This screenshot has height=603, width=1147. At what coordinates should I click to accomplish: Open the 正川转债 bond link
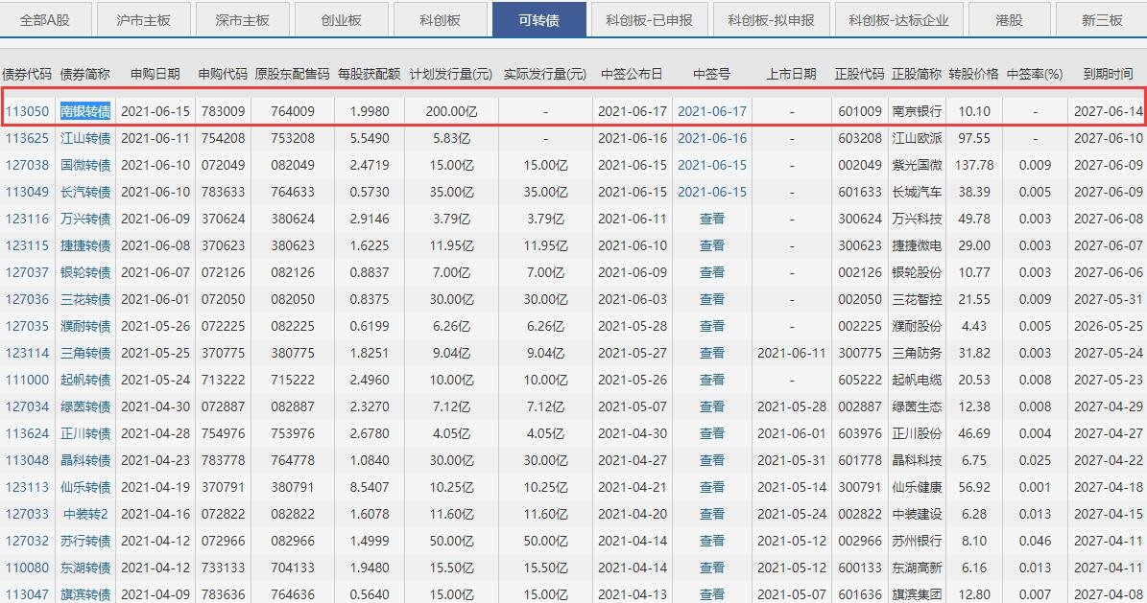click(x=85, y=433)
